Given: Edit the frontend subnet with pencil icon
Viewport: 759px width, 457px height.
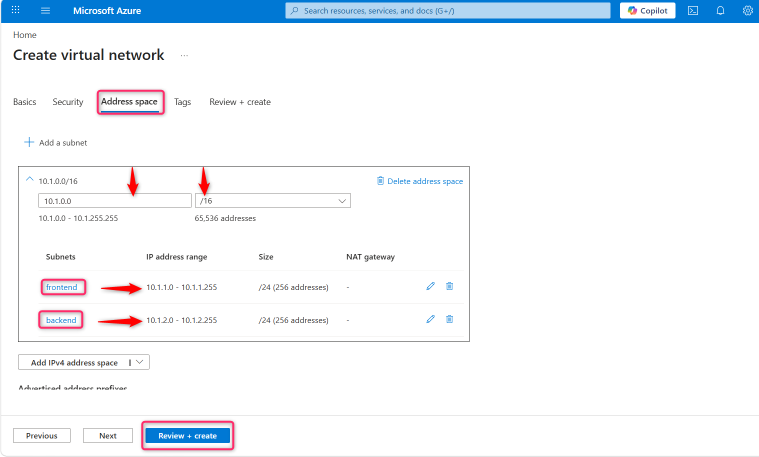Looking at the screenshot, I should 430,286.
